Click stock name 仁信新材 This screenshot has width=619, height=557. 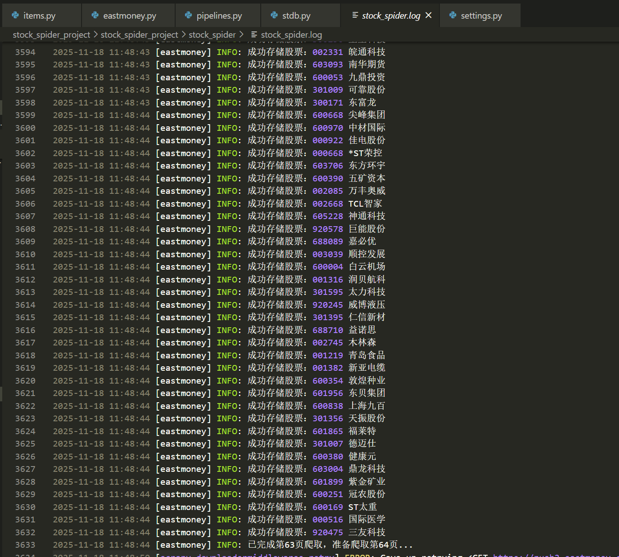[367, 318]
